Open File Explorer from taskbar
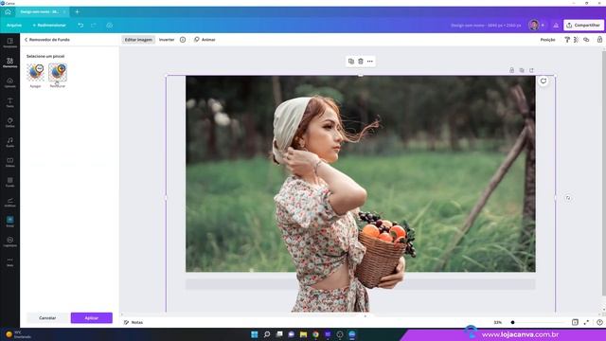The image size is (606, 341). point(303,334)
